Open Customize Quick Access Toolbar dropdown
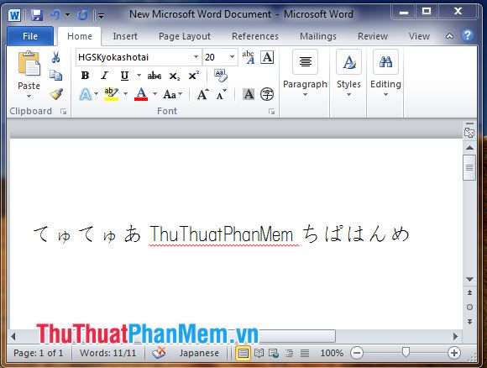Image resolution: width=487 pixels, height=368 pixels. [102, 15]
